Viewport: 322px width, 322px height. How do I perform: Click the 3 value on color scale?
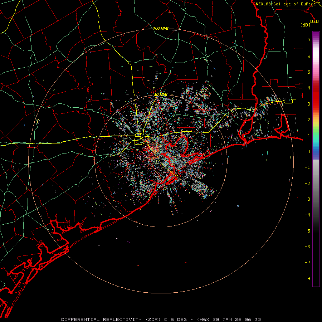click(x=309, y=104)
